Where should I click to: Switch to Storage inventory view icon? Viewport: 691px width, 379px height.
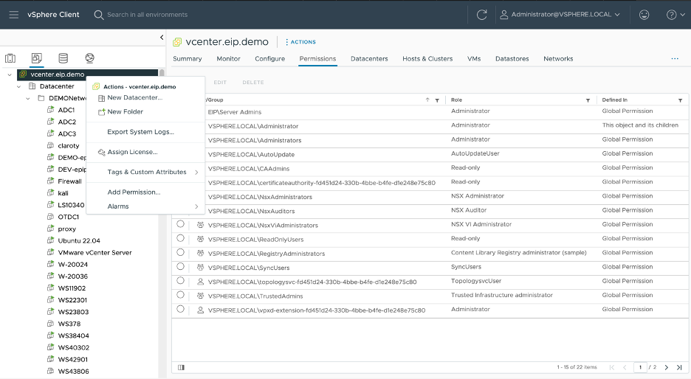coord(63,58)
